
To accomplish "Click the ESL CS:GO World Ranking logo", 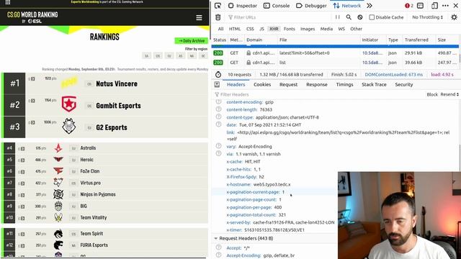I will (x=32, y=17).
